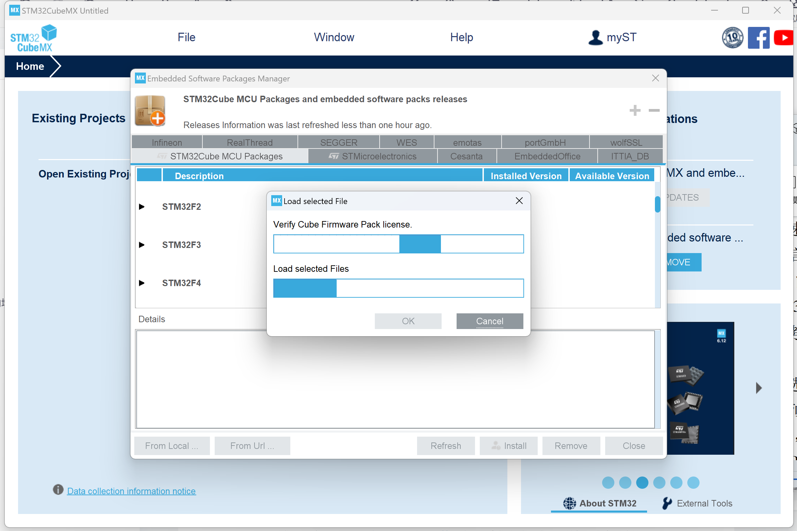Click the MX icon in Load selected File title
This screenshot has height=531, width=797.
pyautogui.click(x=277, y=201)
